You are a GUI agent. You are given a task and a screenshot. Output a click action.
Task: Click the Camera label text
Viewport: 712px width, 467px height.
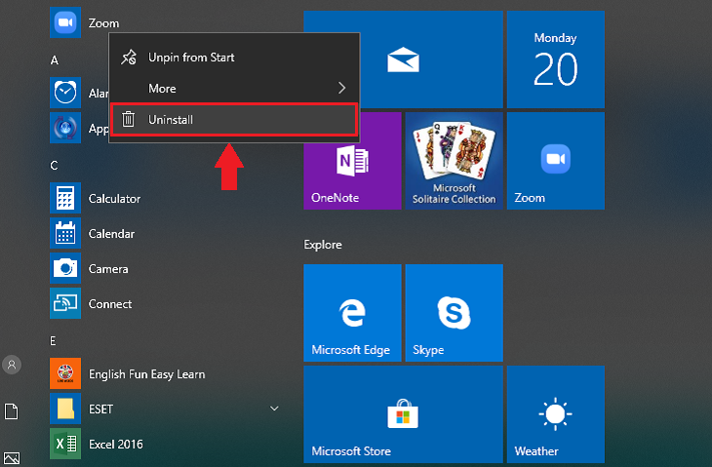(108, 269)
